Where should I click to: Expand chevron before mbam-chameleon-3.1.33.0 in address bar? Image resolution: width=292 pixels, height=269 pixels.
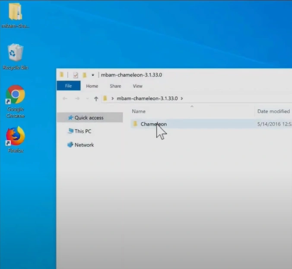pos(112,98)
